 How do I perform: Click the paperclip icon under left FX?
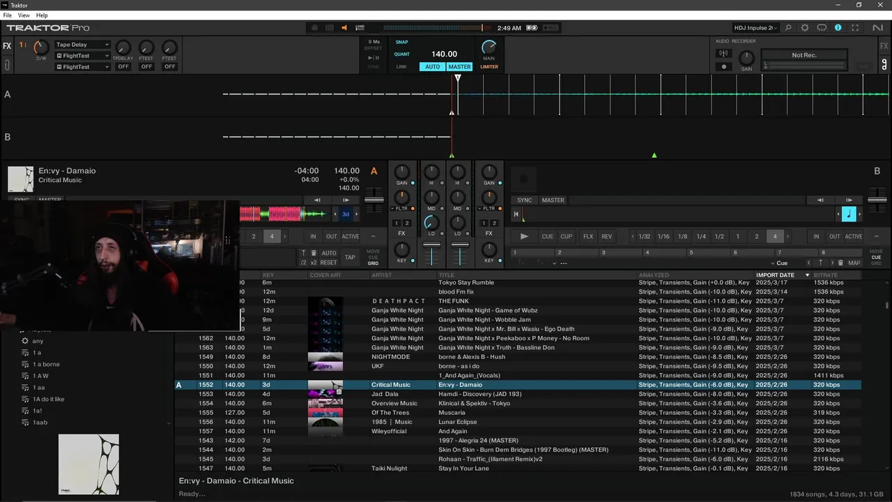point(7,65)
